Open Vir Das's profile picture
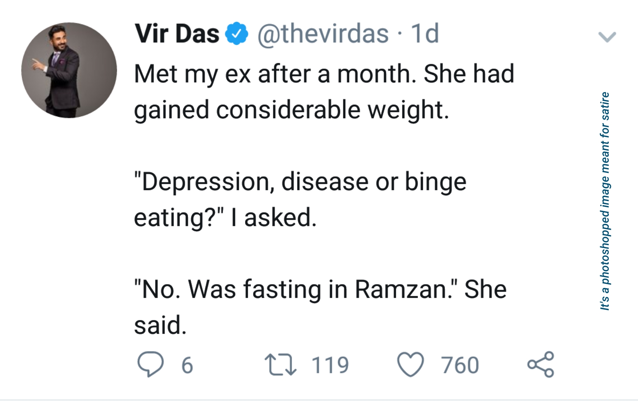Viewport: 638px width, 405px height. coord(69,70)
